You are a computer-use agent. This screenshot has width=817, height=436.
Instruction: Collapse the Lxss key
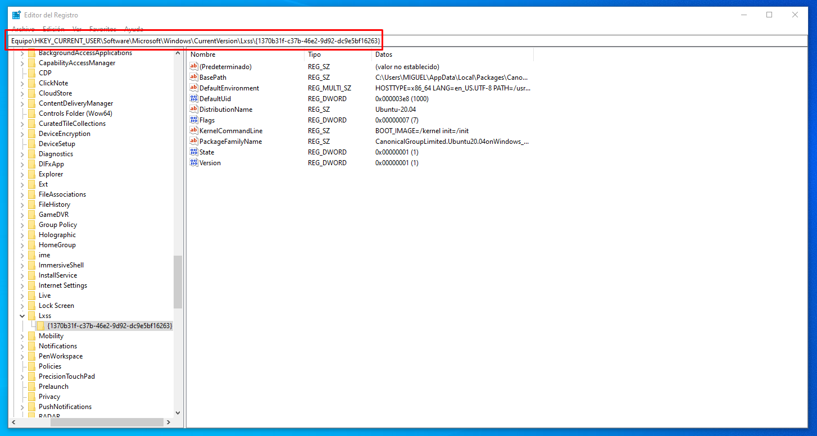point(22,316)
